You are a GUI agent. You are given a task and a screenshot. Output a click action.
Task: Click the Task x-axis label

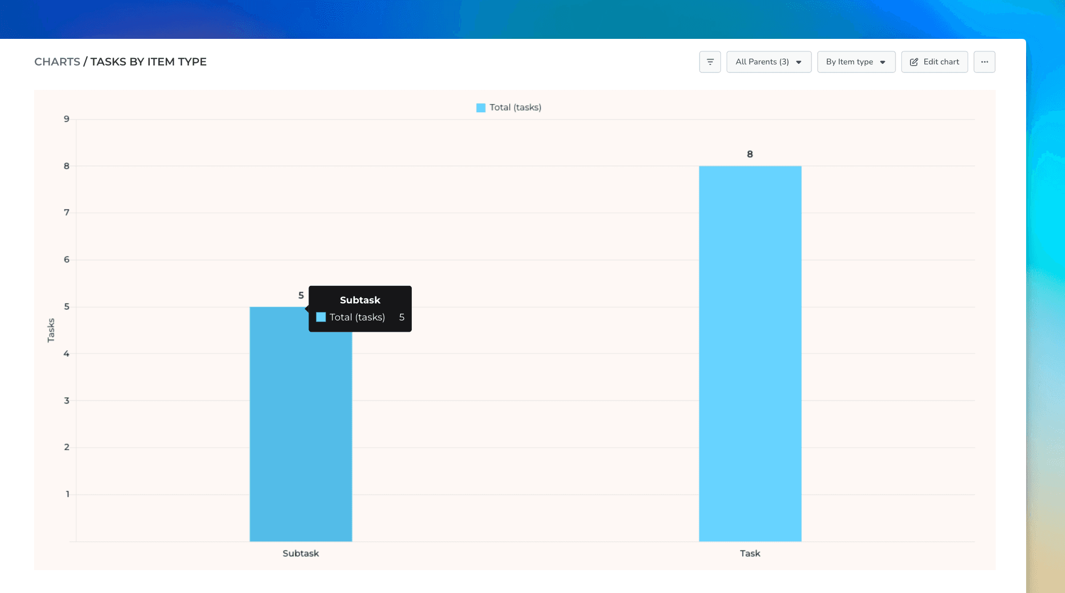point(750,554)
